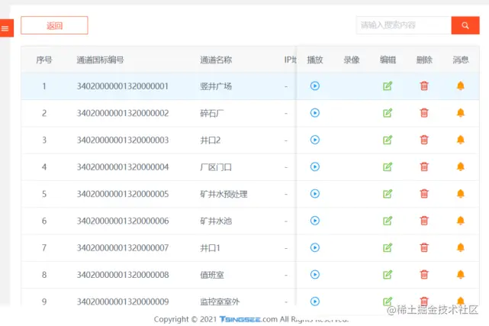Delete the 竖井广场 channel
Screen dimensions: 489x326
(x=424, y=86)
